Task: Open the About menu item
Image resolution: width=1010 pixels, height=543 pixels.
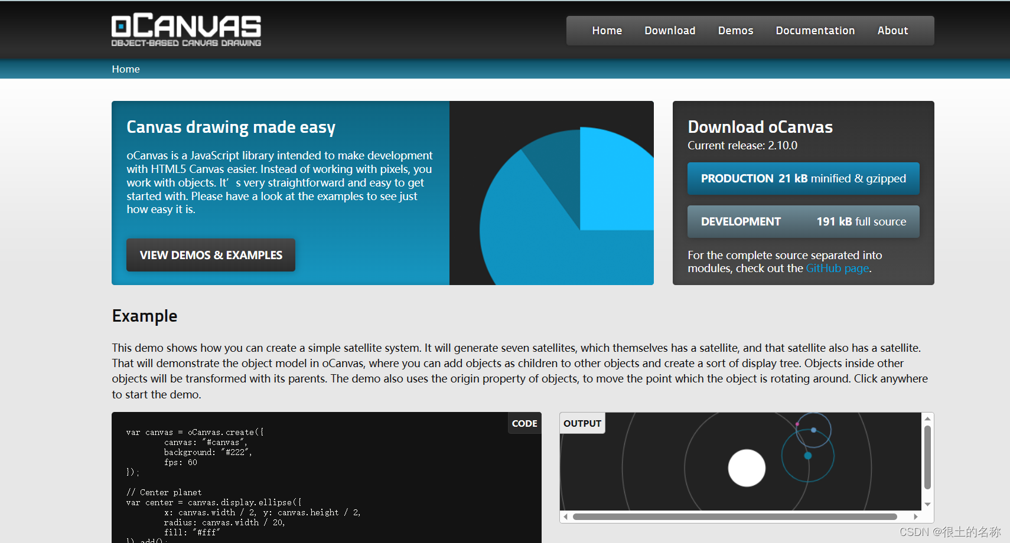Action: [x=892, y=31]
